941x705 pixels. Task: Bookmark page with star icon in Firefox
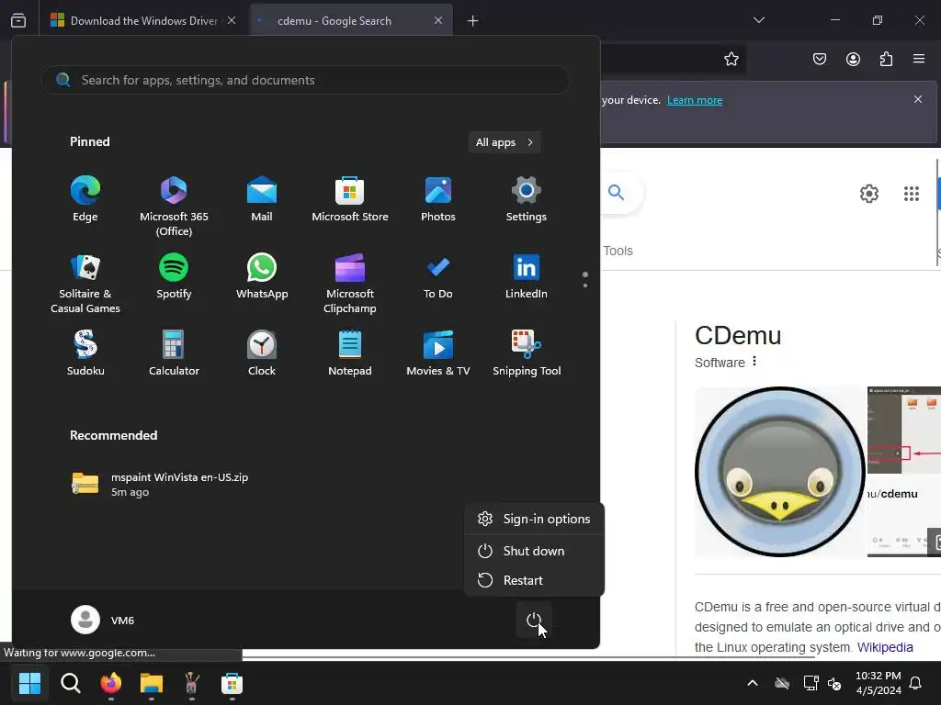[x=731, y=59]
